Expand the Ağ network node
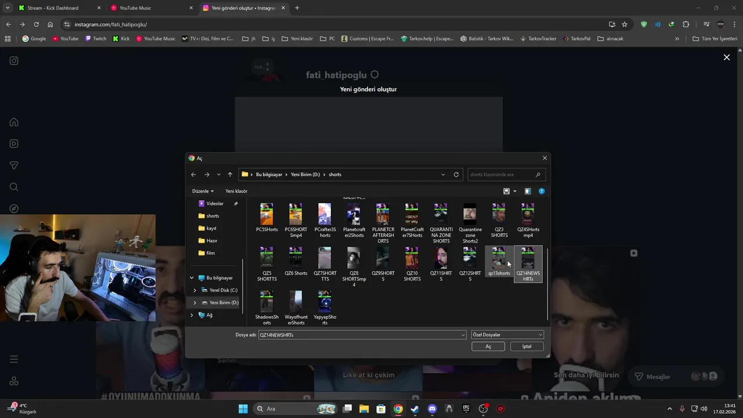The height and width of the screenshot is (418, 743). click(192, 315)
